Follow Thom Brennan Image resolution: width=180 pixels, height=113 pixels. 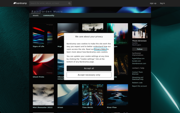tap(140, 49)
